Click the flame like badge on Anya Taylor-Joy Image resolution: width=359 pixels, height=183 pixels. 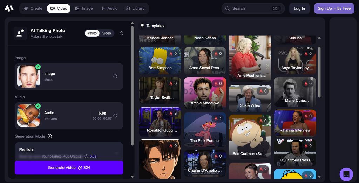(x=308, y=54)
